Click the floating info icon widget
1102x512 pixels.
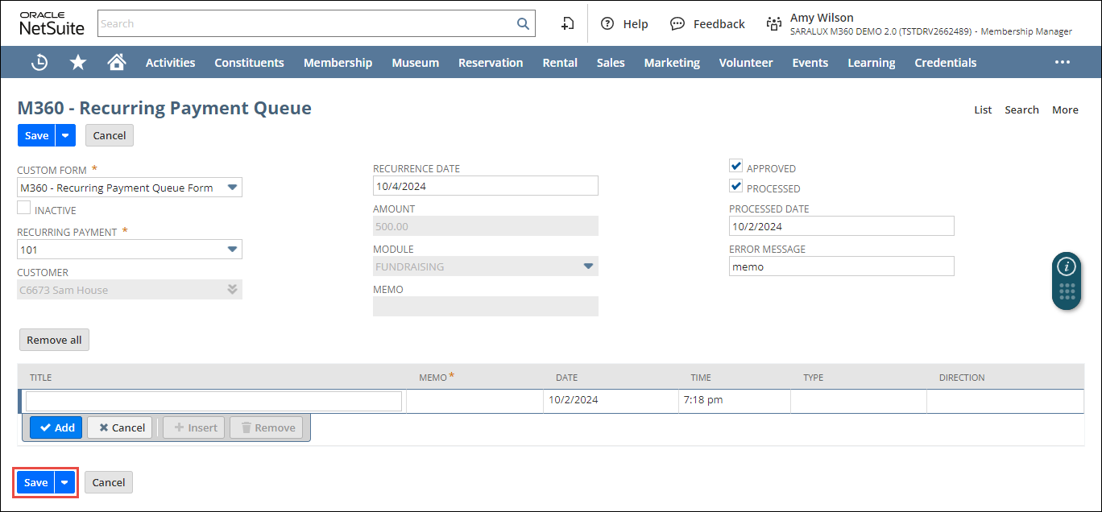point(1067,266)
